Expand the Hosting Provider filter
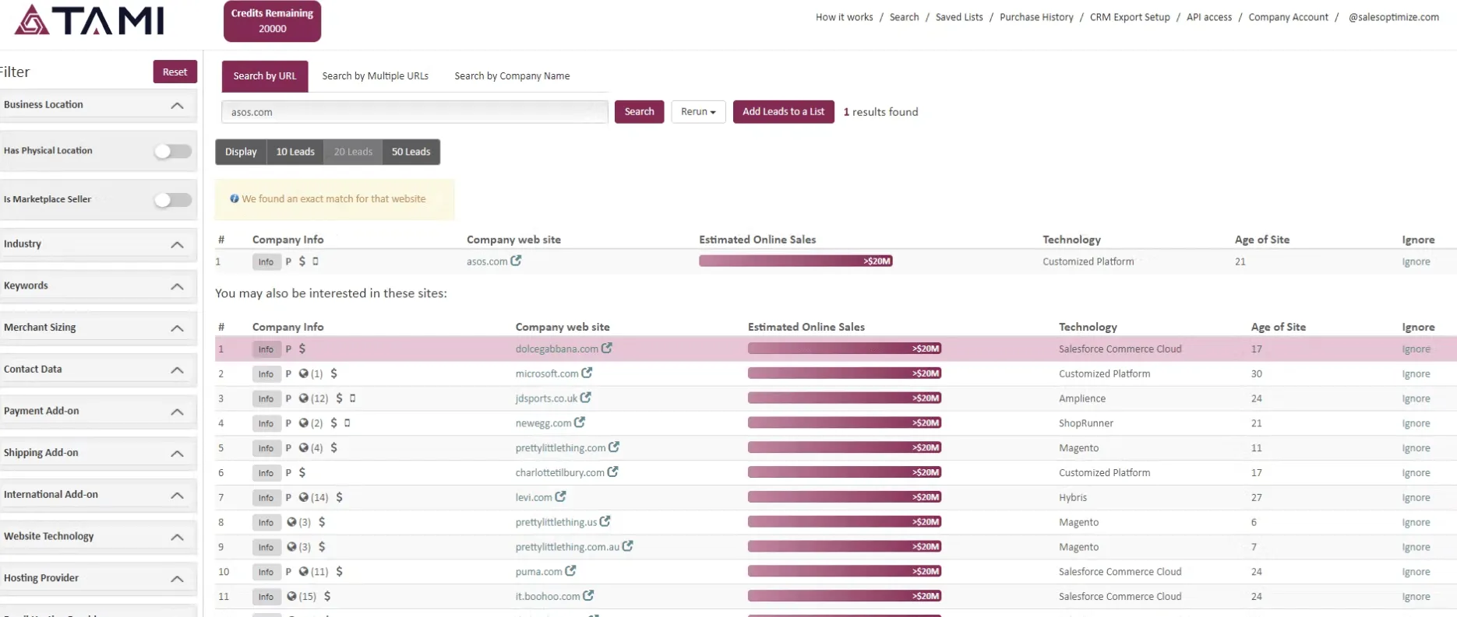Image resolution: width=1457 pixels, height=617 pixels. click(x=98, y=578)
